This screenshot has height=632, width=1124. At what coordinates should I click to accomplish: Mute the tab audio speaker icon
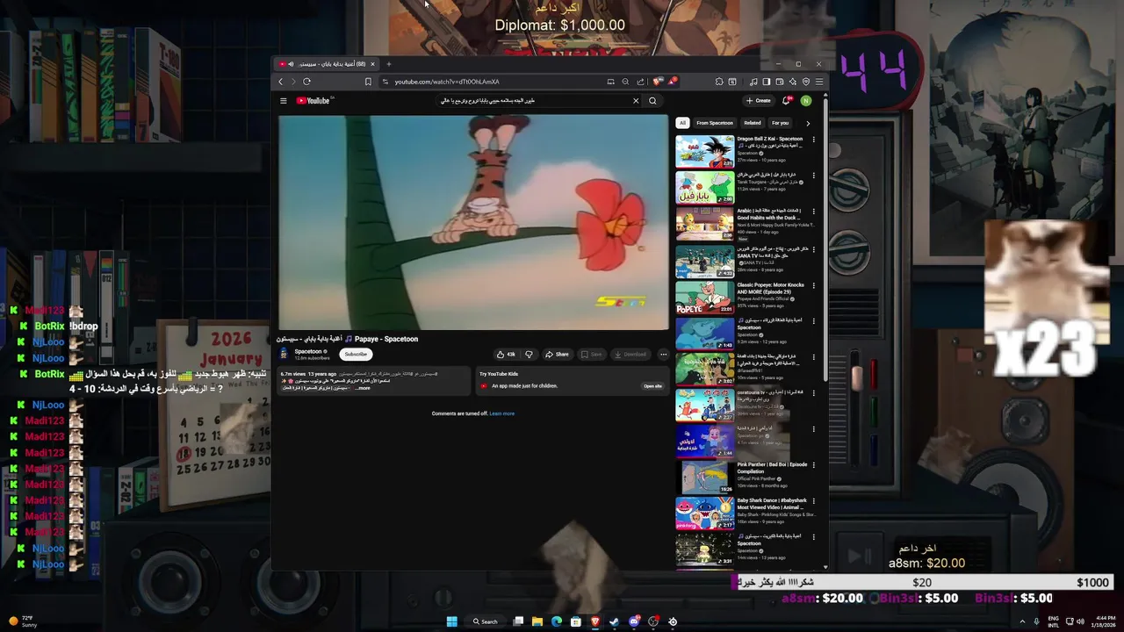[291, 64]
